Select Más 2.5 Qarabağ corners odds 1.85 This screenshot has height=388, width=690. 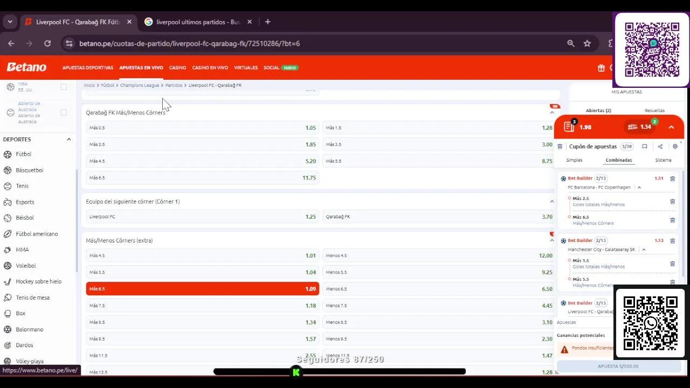point(203,144)
